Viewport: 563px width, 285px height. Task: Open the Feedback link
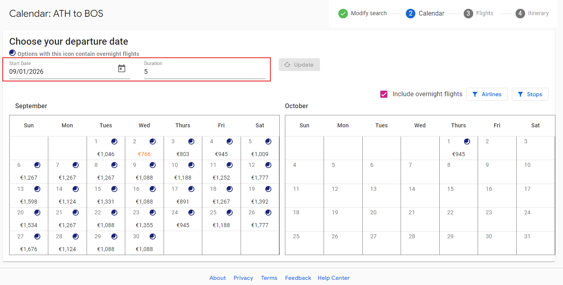tap(298, 278)
